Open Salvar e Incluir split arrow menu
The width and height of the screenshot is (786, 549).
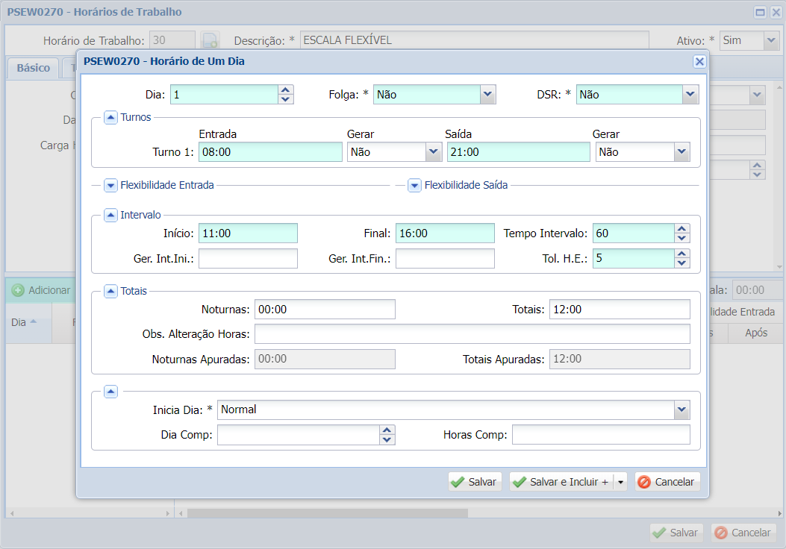pyautogui.click(x=620, y=482)
